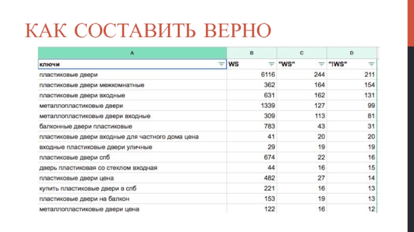Click WS value 674

click(x=269, y=157)
